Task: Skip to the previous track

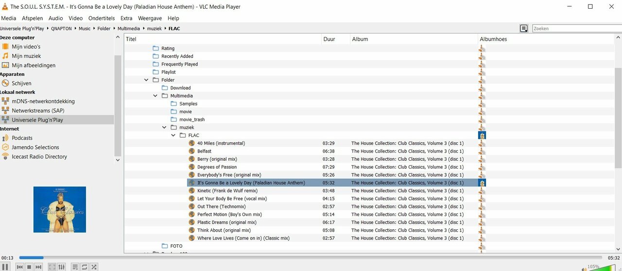Action: (20, 267)
